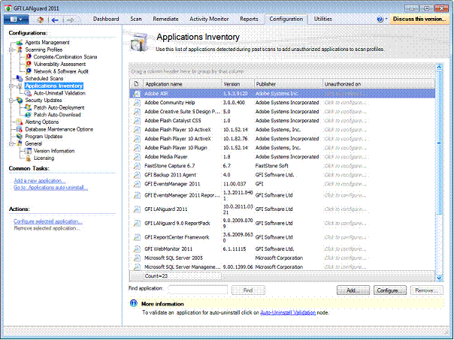Image resolution: width=454 pixels, height=340 pixels.
Task: Click the FastStone Capture 6.7 row icon
Action: (x=137, y=166)
